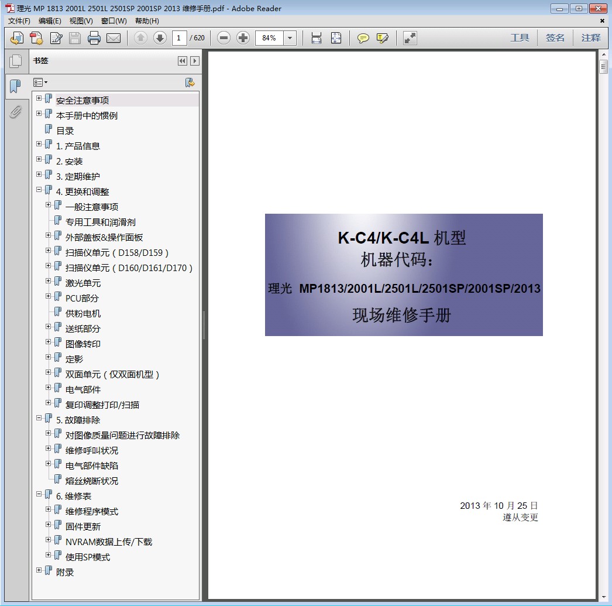Open the 视图(V) menu
The width and height of the screenshot is (612, 606).
click(81, 21)
